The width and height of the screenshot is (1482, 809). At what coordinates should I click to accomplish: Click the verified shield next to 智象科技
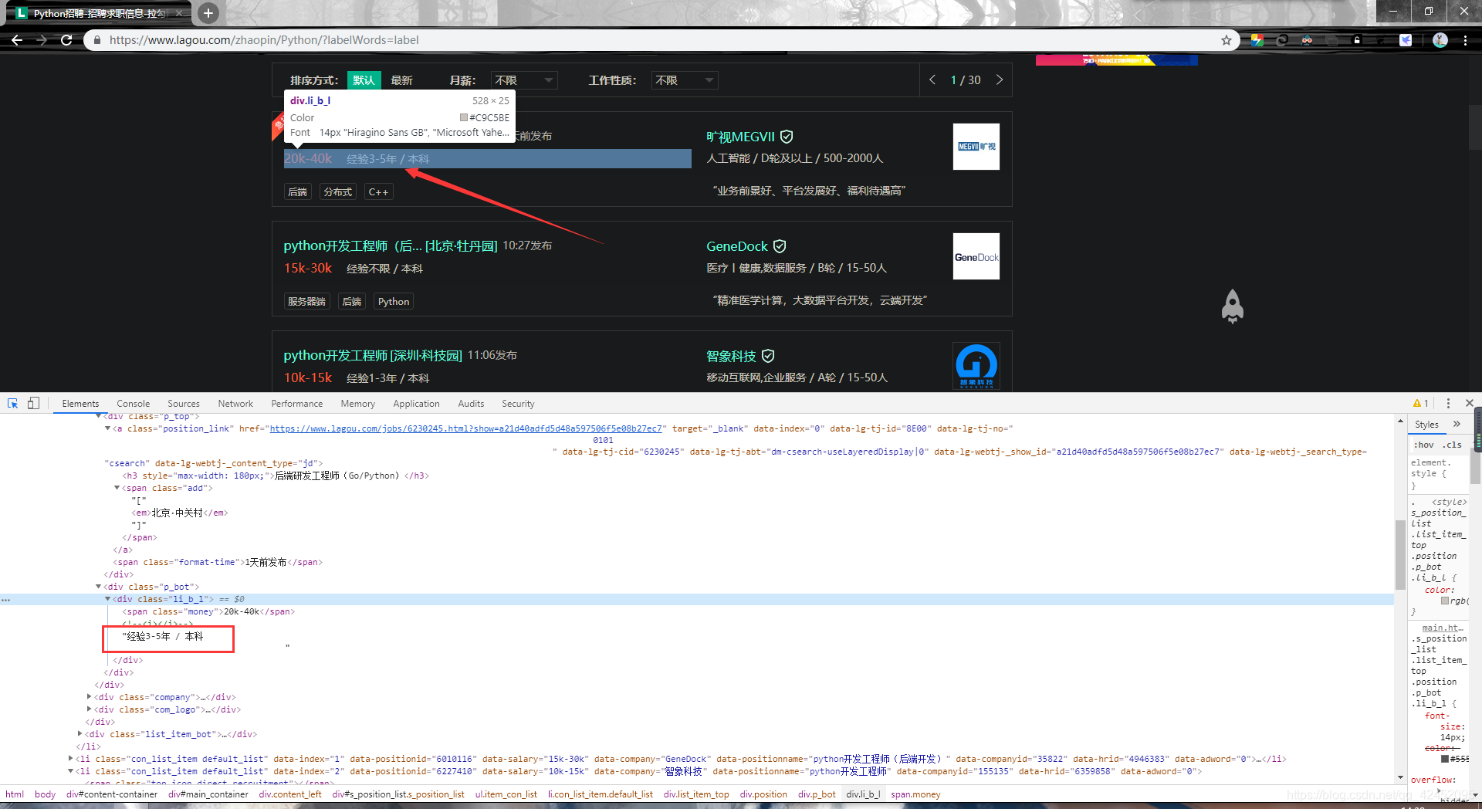[x=768, y=356]
